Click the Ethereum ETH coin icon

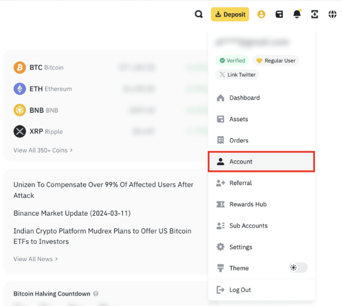(x=19, y=89)
